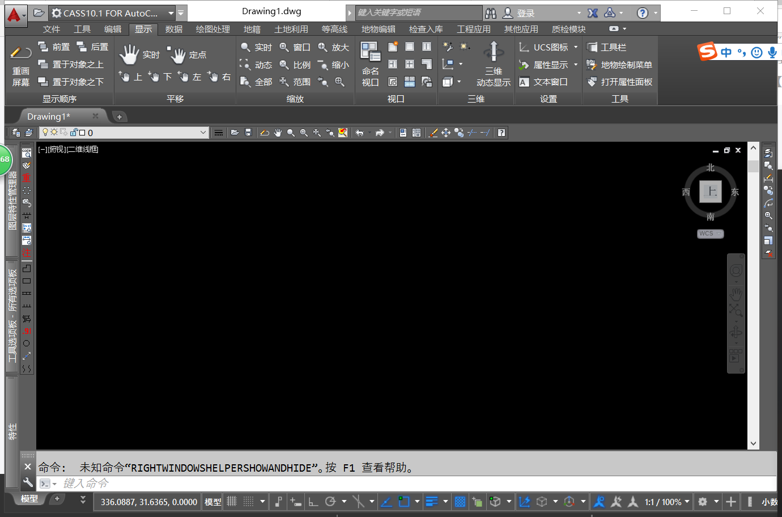Toggle ortho mode in status bar
Screen dimensions: 782x517
[x=313, y=502]
